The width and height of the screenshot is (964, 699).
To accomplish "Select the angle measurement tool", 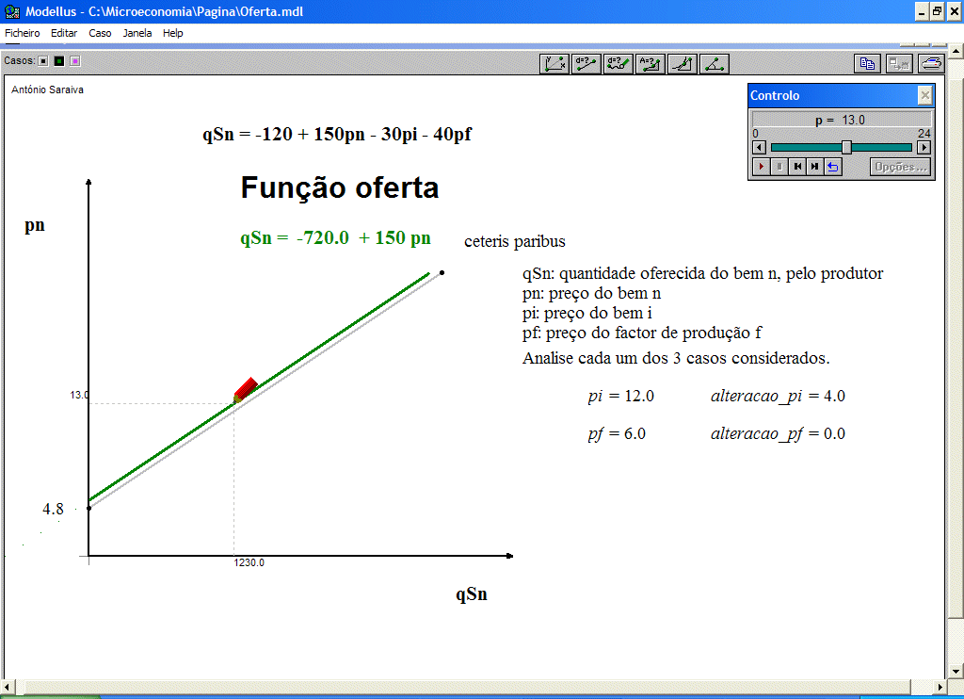I will 715,64.
